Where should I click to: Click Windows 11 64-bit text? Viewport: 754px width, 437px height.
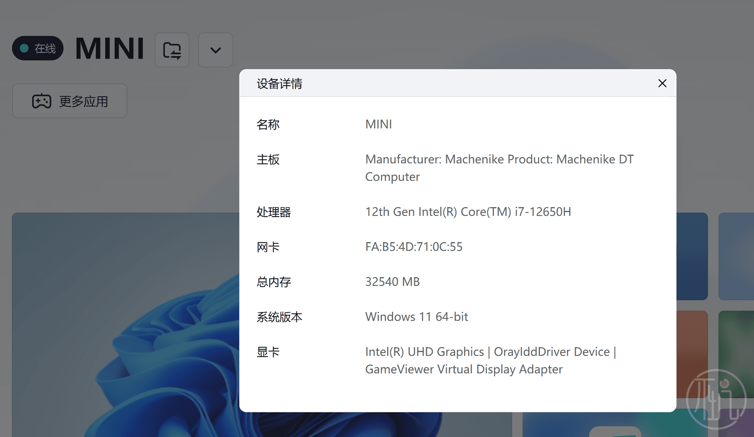tap(416, 317)
